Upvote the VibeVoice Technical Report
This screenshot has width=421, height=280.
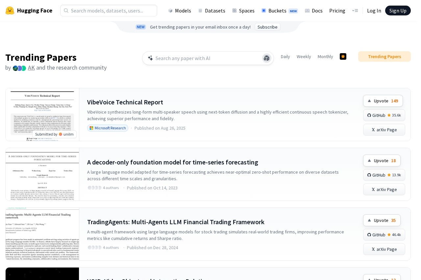383,101
